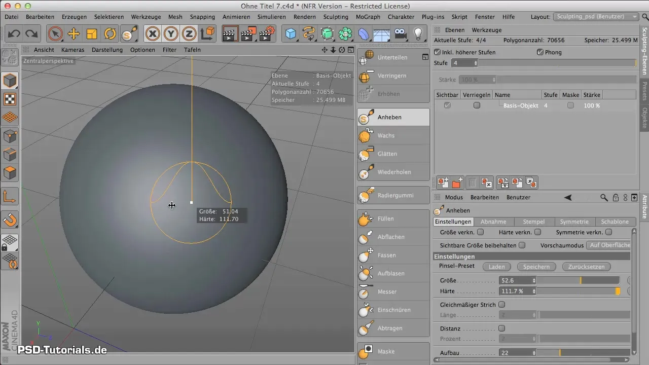The image size is (649, 365).
Task: Toggle the X axis lock
Action: (x=153, y=34)
